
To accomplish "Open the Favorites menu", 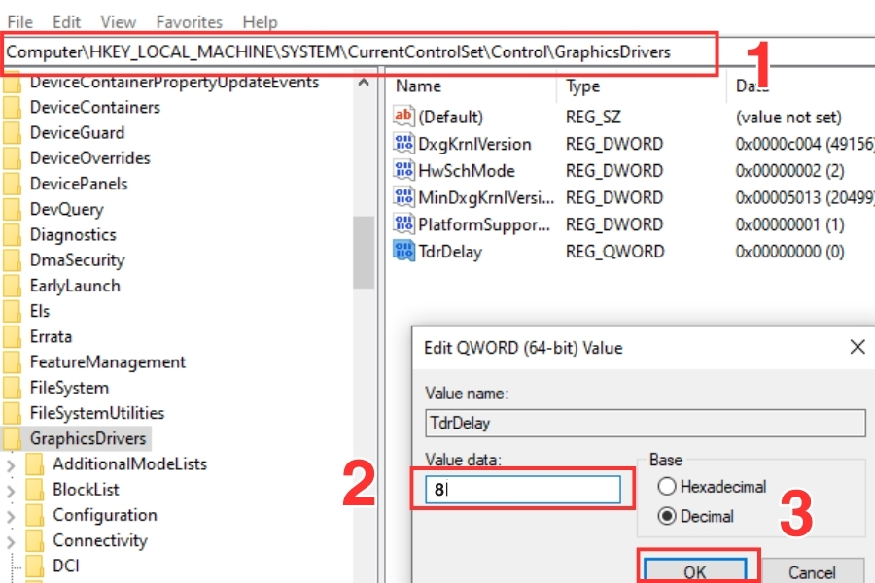I will click(x=189, y=21).
